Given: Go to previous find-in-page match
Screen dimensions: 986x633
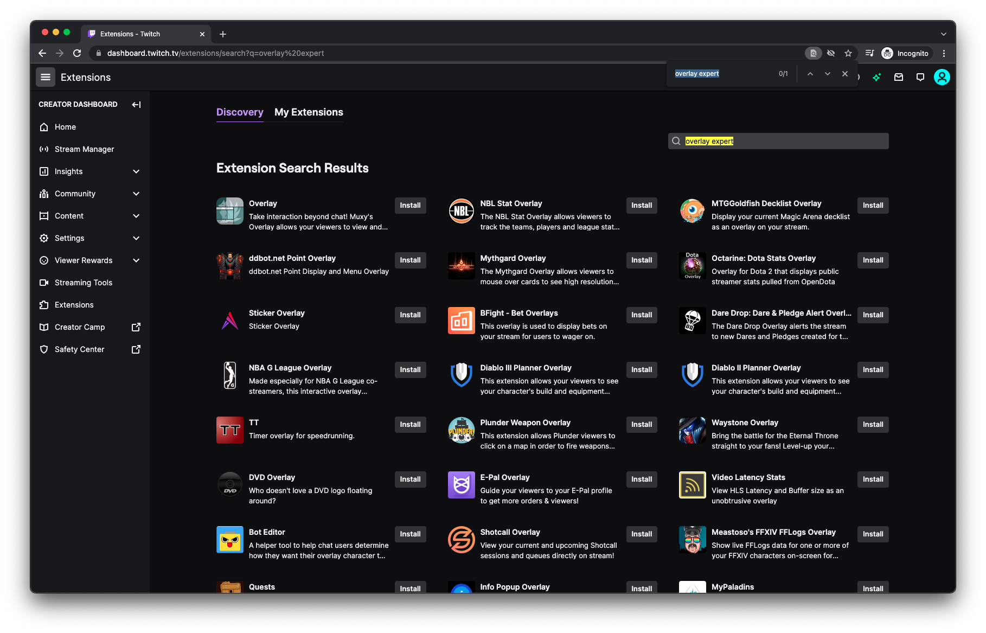Looking at the screenshot, I should coord(810,74).
